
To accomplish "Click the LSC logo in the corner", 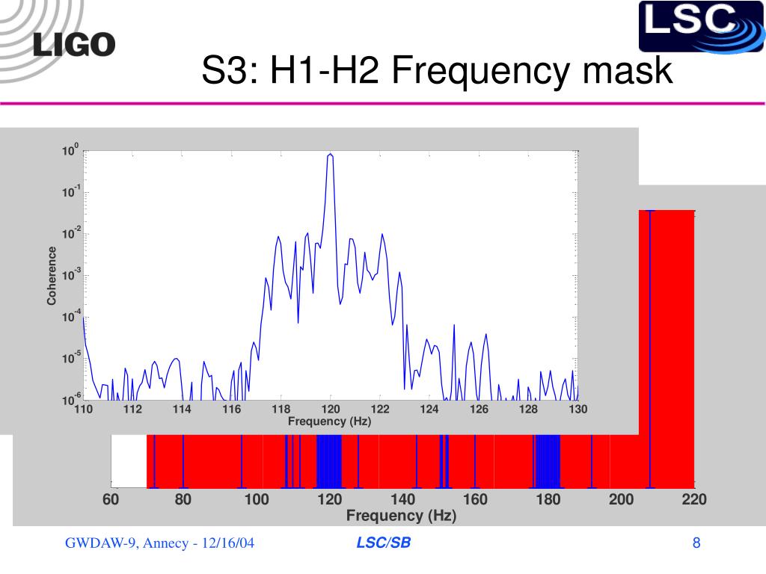I will 702,26.
